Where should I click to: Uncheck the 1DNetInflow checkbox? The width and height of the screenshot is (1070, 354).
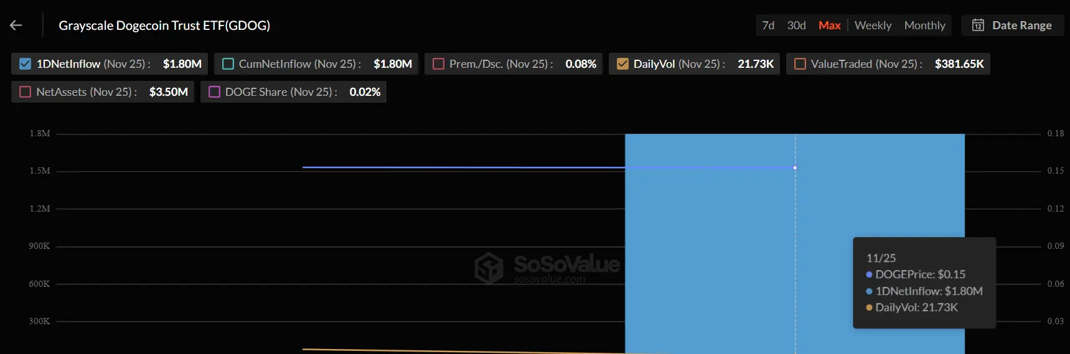coord(26,64)
